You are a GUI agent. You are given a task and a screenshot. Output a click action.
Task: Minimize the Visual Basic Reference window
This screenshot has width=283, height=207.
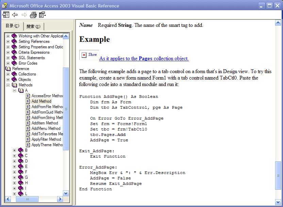(x=261, y=6)
